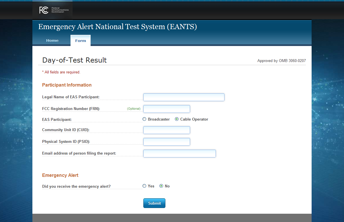Select the Cable Operator radio button
This screenshot has width=344, height=222.
point(177,119)
